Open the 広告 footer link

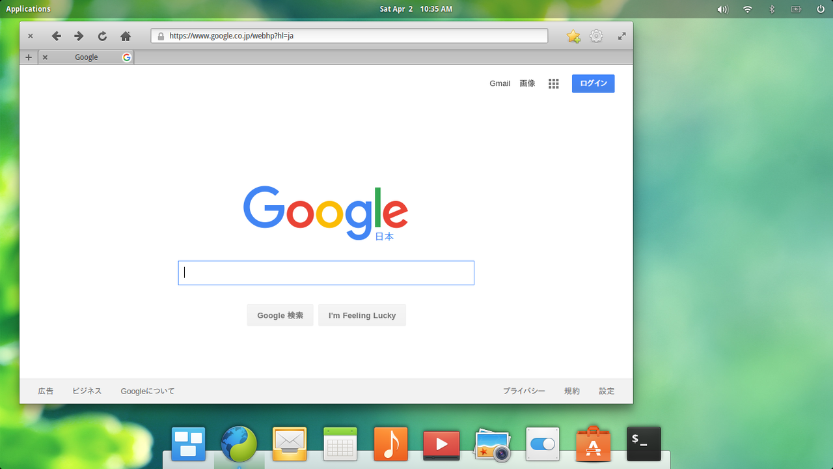46,391
